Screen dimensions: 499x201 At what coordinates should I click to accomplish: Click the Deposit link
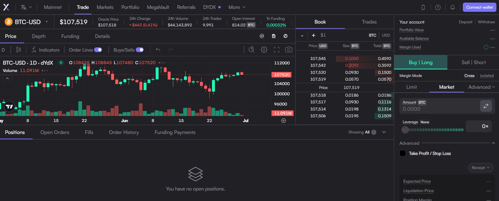coord(465,22)
